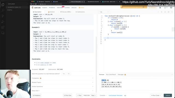Image resolution: width=175 pixels, height=98 pixels.
Task: Click the Pick One button
Action: tap(68, 96)
